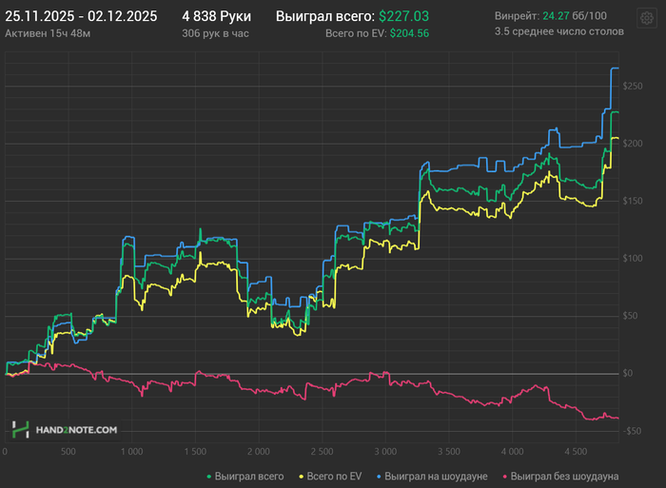Screen dimensions: 666x488
Task: Toggle the 'Выиграл без шоудауна' pink legend series
Action: click(x=560, y=477)
